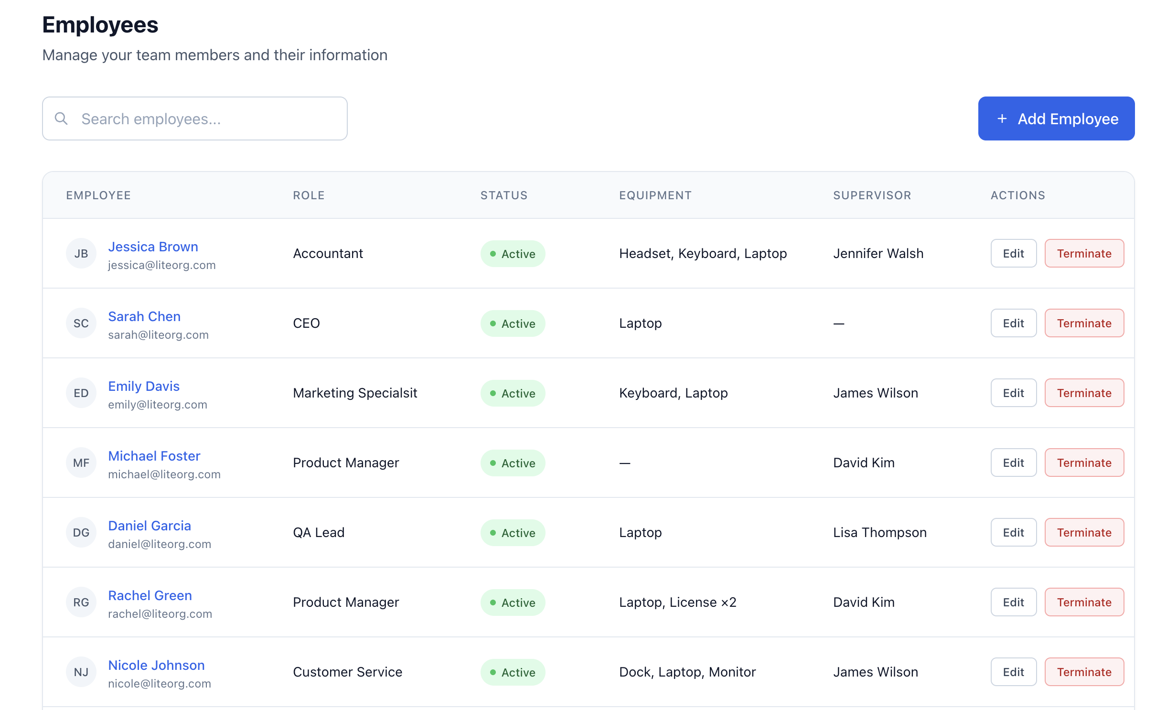Terminate Sarah Chen

[1084, 323]
